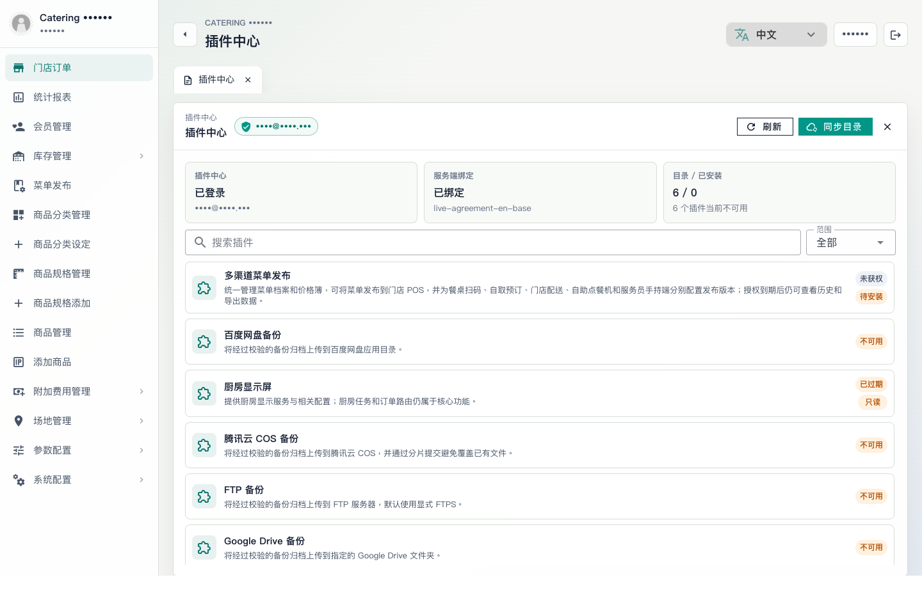Switch to the 插件中心 tab
Viewport: 922px width, 591px height.
pyautogui.click(x=216, y=80)
